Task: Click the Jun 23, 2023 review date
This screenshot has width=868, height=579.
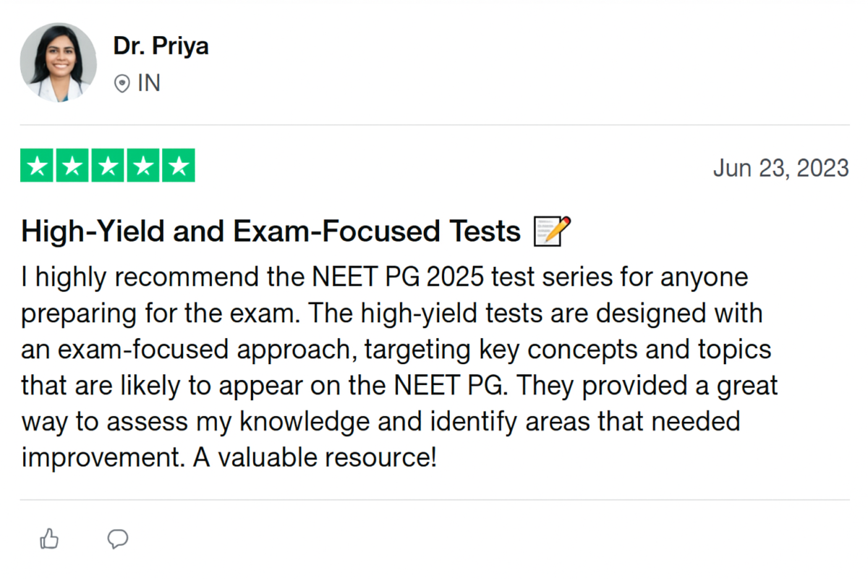Action: [x=780, y=168]
